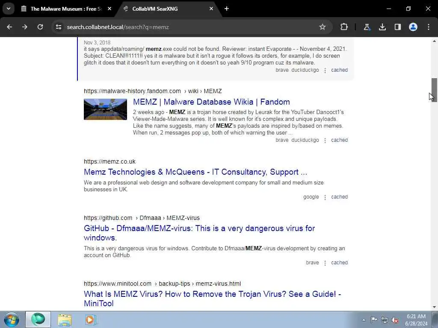Open Action Center flag icon
This screenshot has height=328, width=438.
tap(374, 320)
